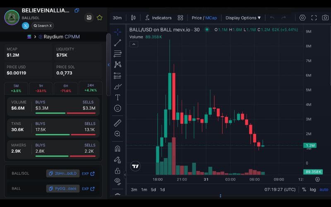This screenshot has height=207, width=331.
Task: Click the 1.2M current price label
Action: point(310,145)
